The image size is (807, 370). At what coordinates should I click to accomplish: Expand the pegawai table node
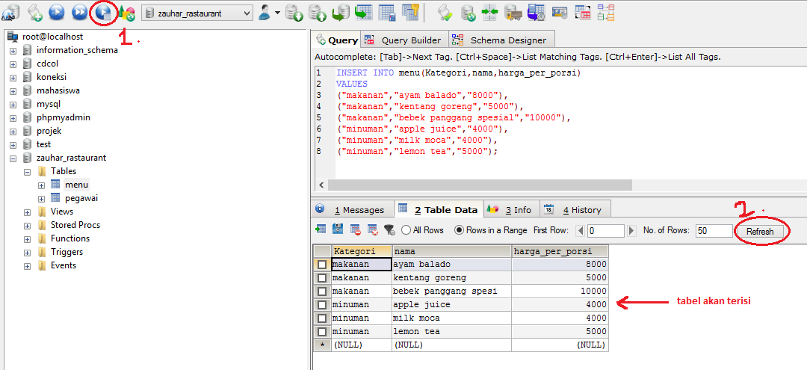click(x=42, y=199)
